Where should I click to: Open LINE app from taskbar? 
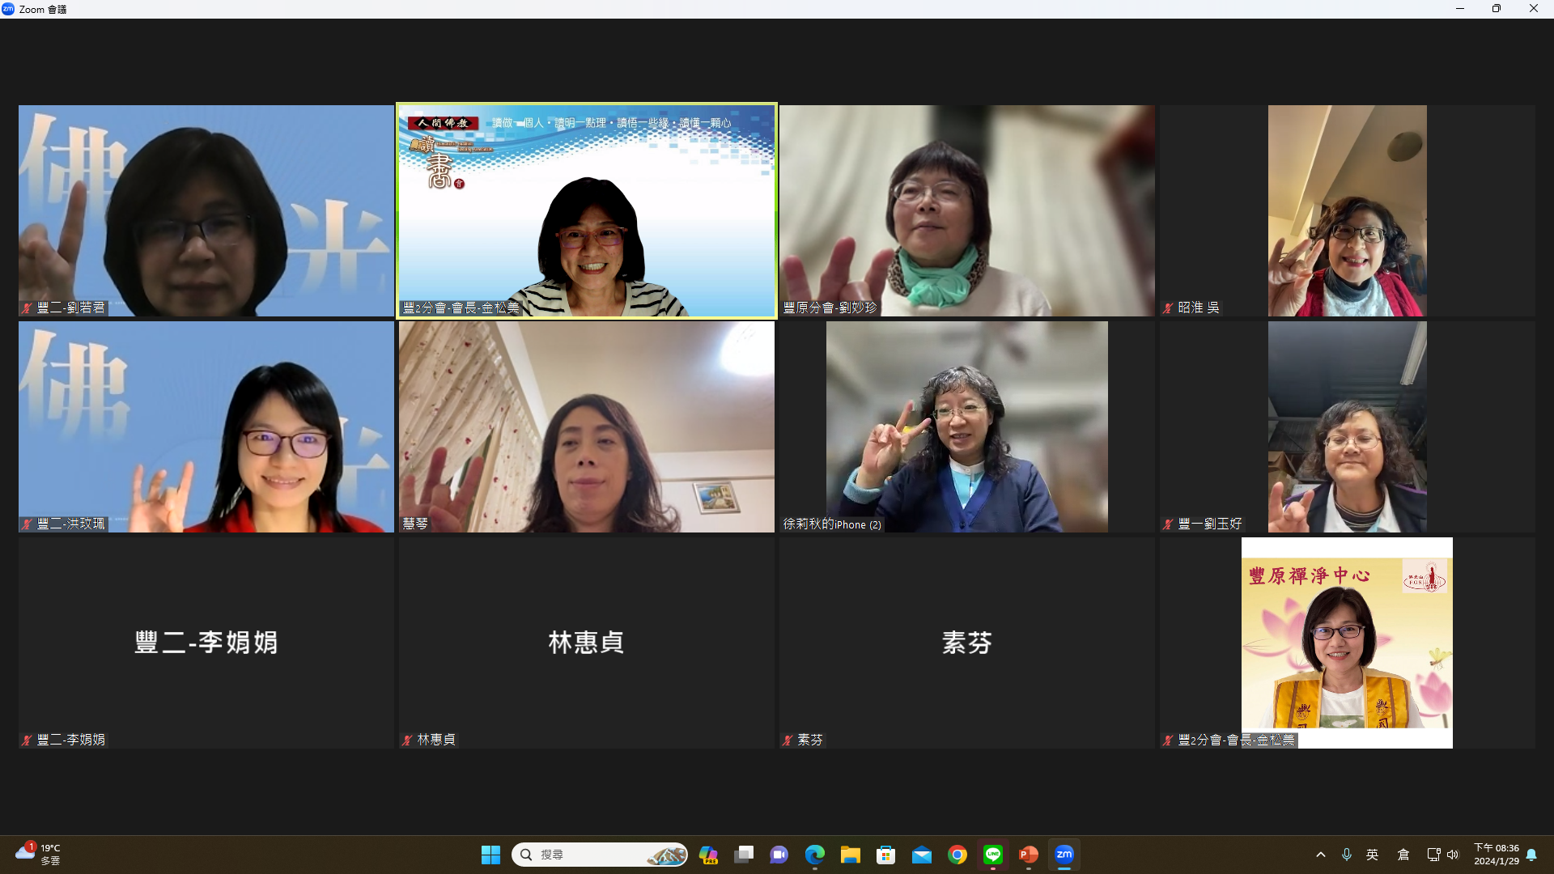pyautogui.click(x=993, y=855)
